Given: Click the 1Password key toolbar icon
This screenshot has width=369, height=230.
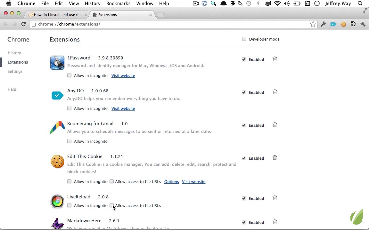Looking at the screenshot, I should coord(323,24).
